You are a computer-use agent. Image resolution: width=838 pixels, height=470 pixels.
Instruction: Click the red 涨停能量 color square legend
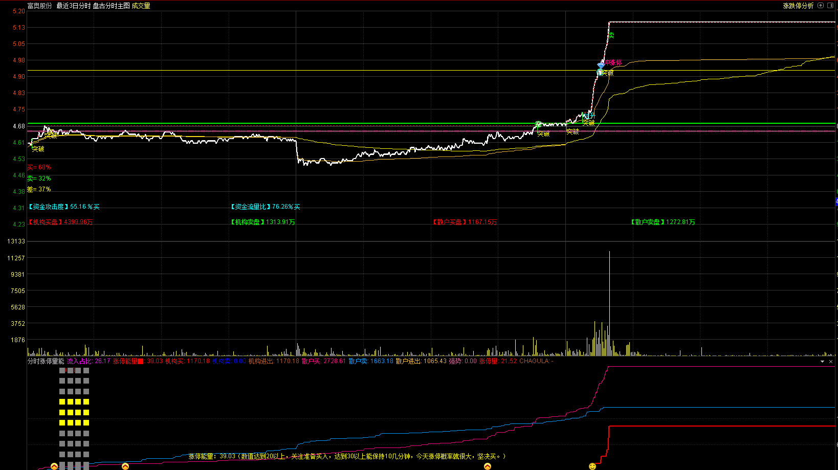coord(141,361)
